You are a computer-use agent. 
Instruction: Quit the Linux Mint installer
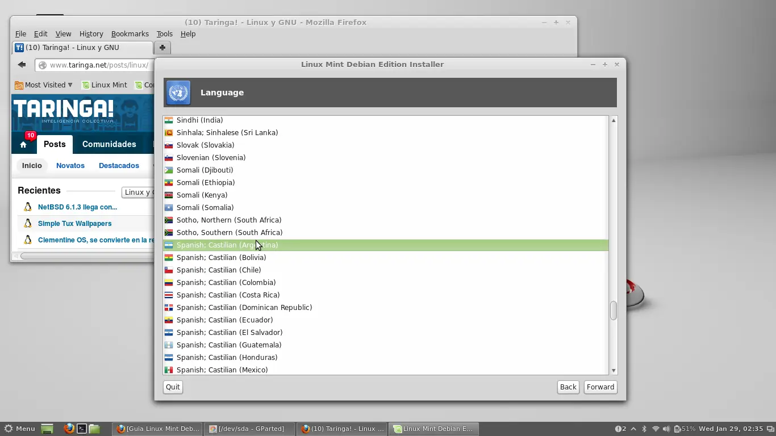click(173, 387)
